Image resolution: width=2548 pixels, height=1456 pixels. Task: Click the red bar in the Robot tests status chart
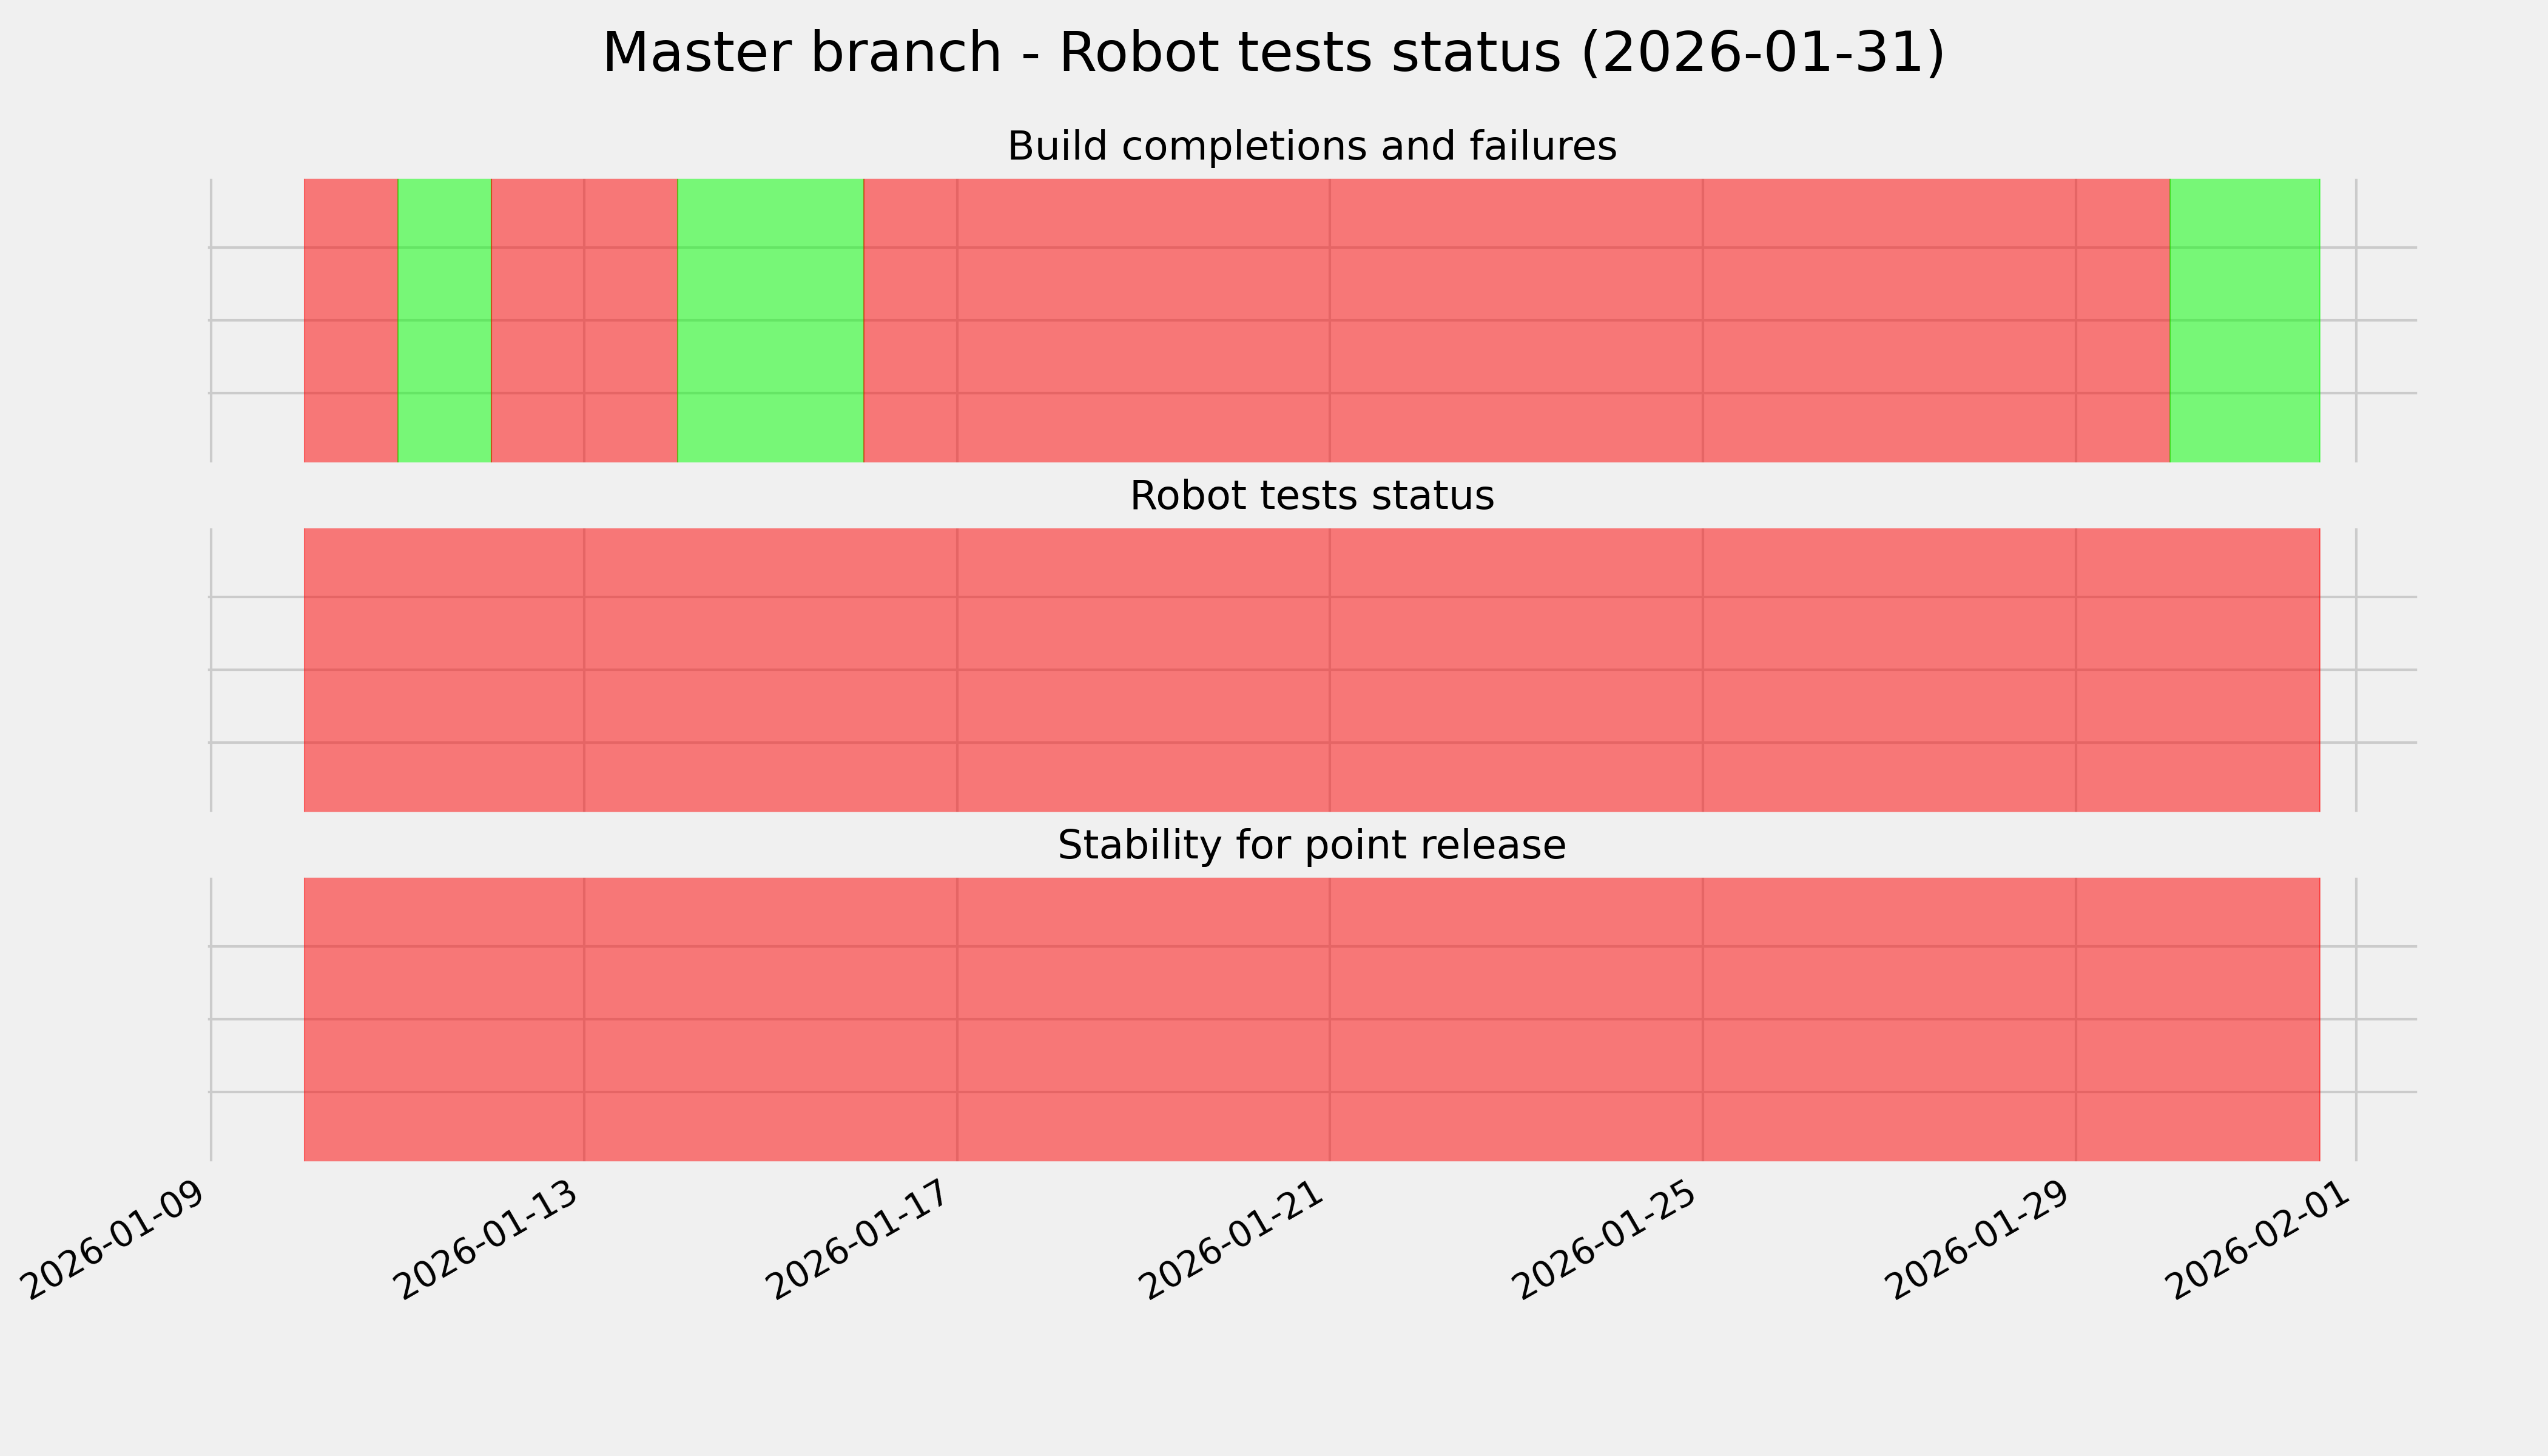coord(1311,670)
